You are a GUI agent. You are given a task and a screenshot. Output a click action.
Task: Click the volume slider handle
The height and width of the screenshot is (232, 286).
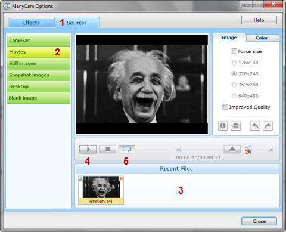[x=271, y=149]
